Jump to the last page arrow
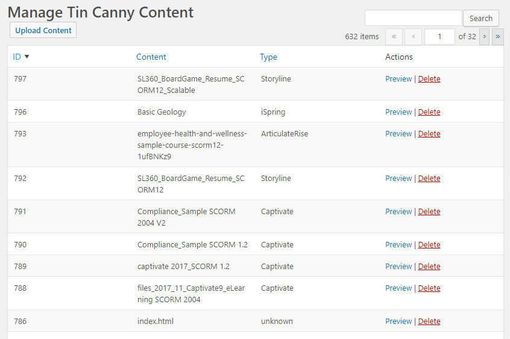Viewport: 510px width, 339px height. (x=498, y=37)
